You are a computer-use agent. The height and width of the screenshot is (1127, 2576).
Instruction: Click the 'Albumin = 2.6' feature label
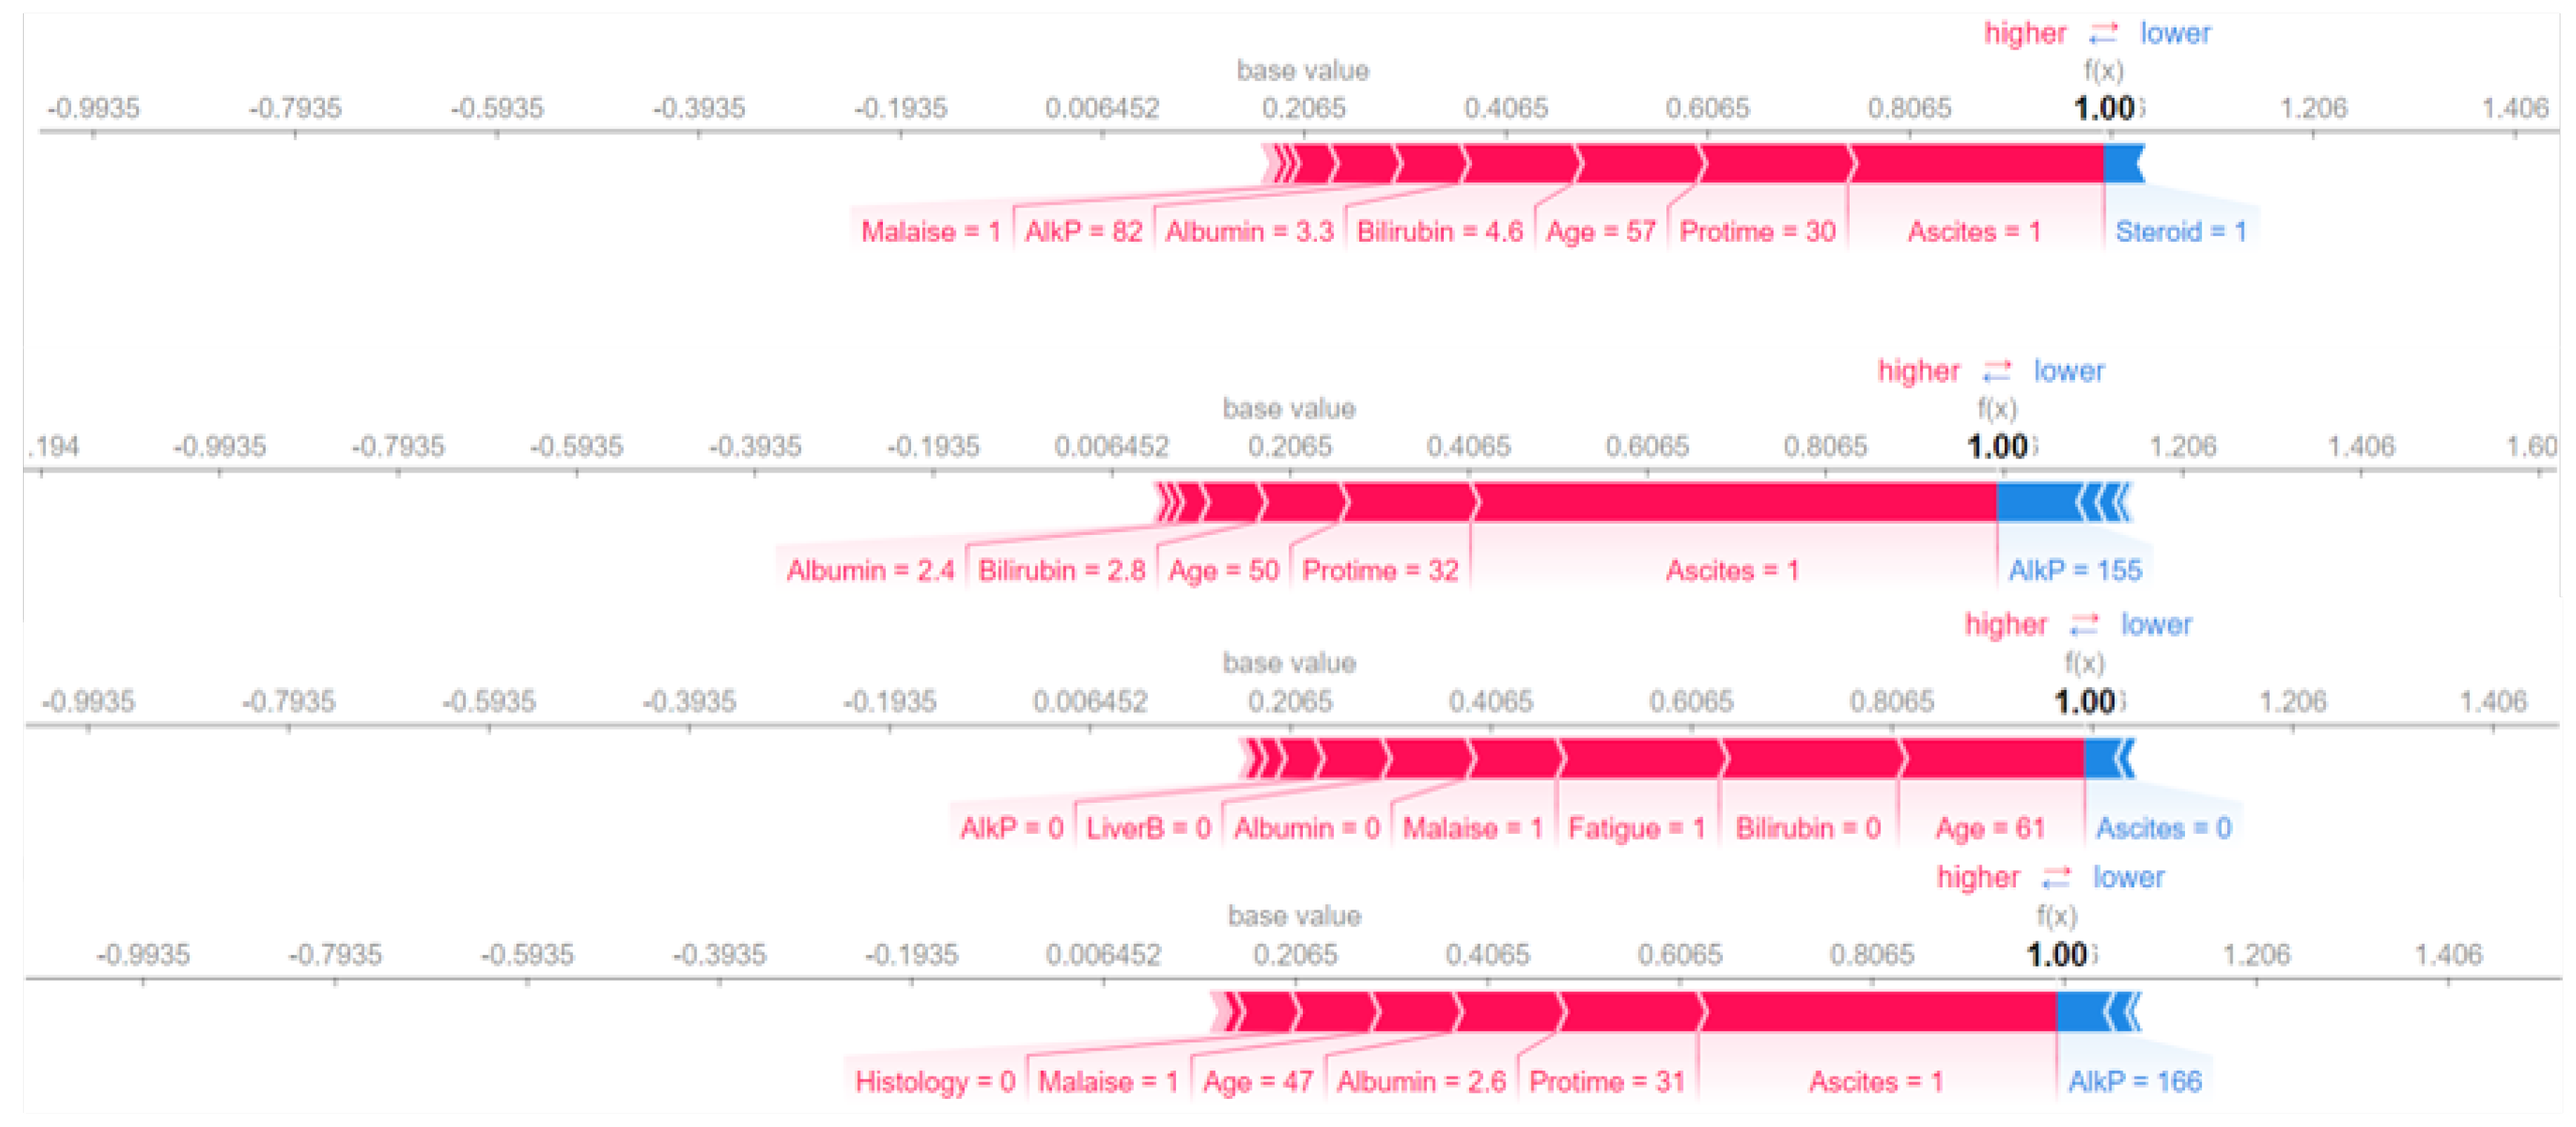pos(1421,1082)
